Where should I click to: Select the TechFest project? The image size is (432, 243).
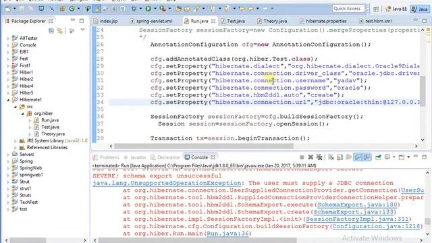(x=28, y=202)
